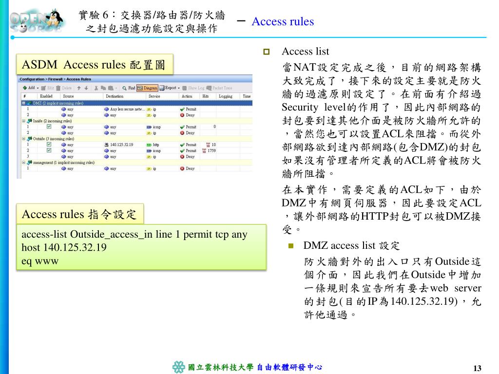Click the Show Log button
The width and height of the screenshot is (499, 374).
tap(193, 88)
